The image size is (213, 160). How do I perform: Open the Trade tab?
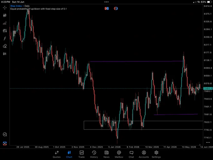click(x=81, y=154)
